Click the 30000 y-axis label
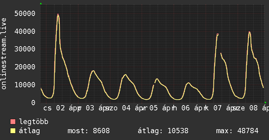 pyautogui.click(x=25, y=49)
